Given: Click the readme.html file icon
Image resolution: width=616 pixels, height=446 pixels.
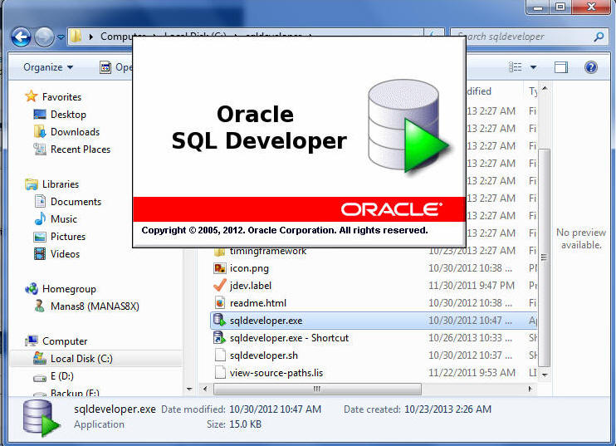Looking at the screenshot, I should tap(220, 303).
